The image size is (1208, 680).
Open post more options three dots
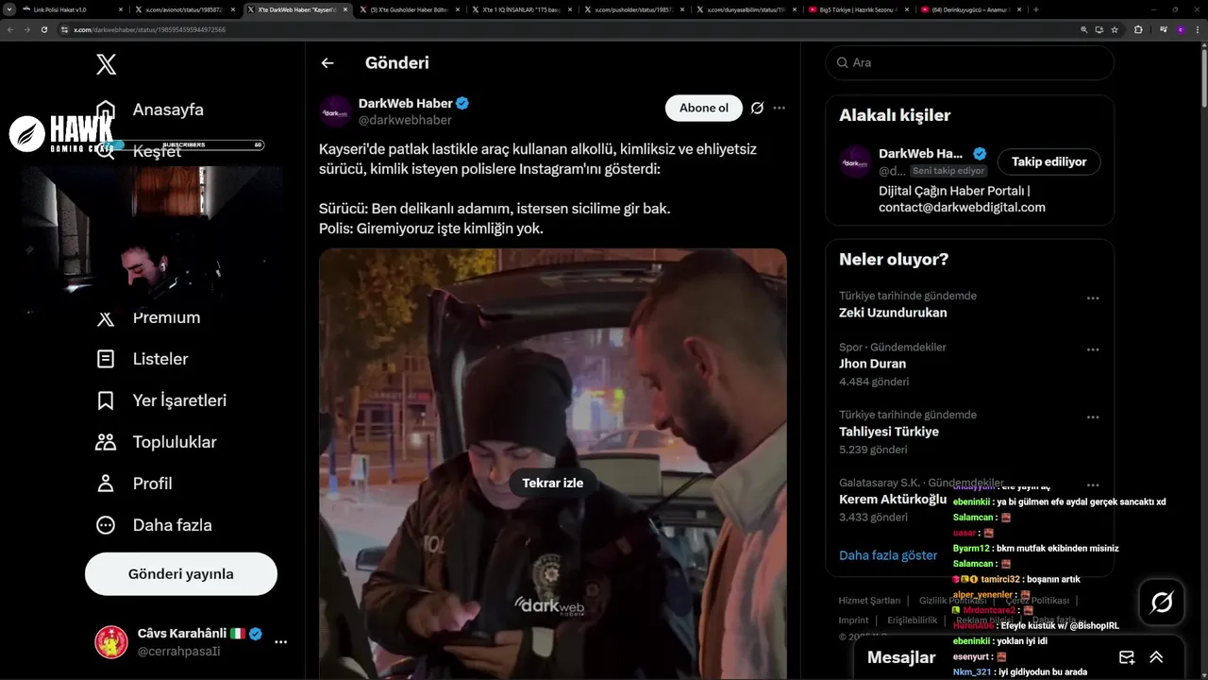point(779,108)
